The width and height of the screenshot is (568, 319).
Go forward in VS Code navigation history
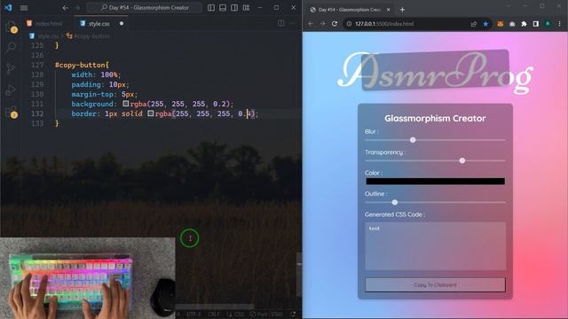coord(77,8)
